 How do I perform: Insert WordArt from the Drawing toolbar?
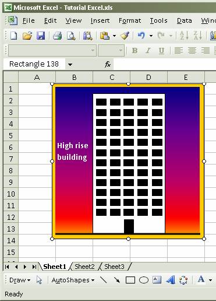171,280
